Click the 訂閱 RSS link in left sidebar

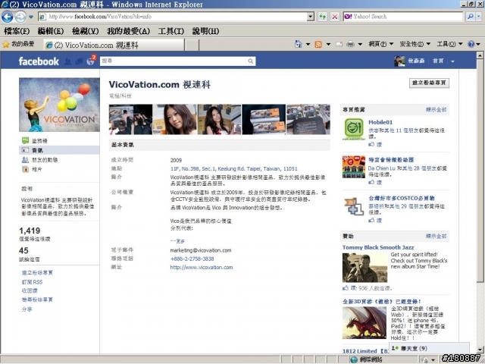point(32,282)
